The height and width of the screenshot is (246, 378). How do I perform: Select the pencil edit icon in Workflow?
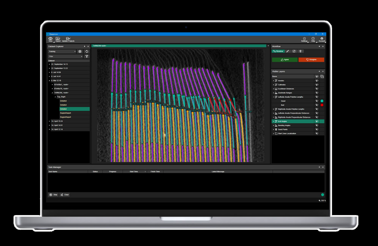(x=288, y=51)
